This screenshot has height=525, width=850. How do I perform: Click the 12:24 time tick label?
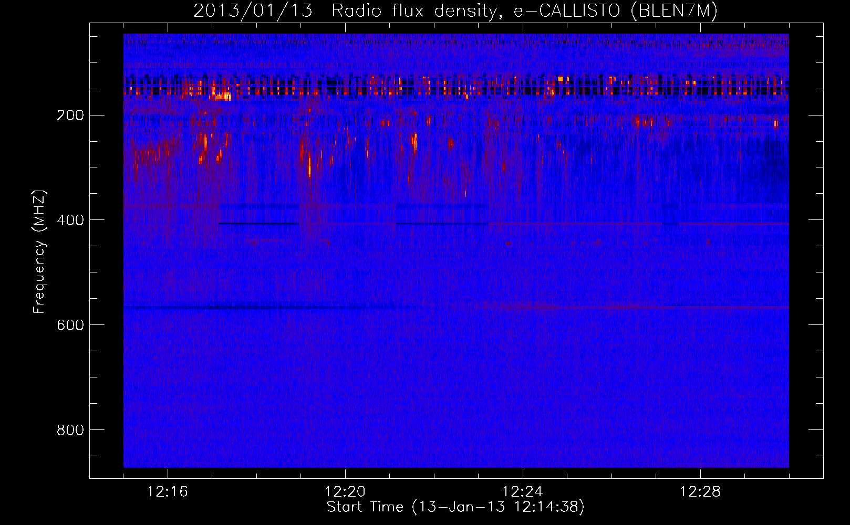tap(523, 492)
